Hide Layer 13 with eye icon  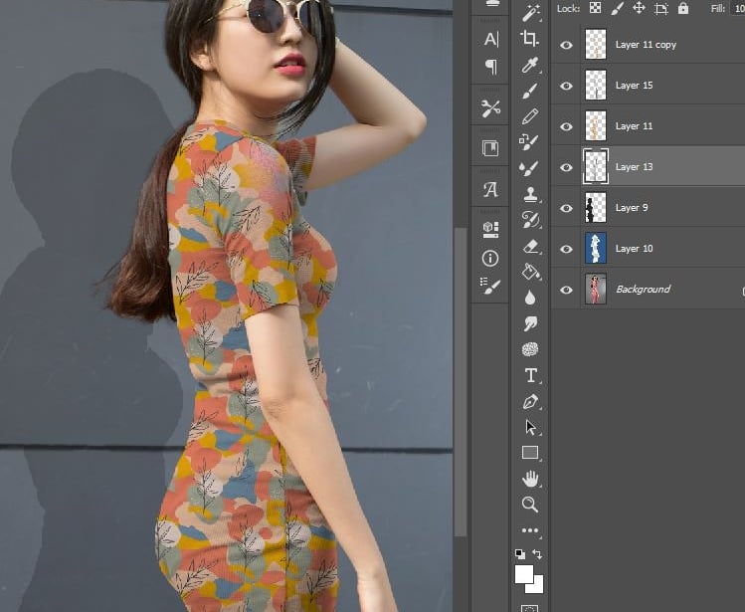[x=566, y=167]
